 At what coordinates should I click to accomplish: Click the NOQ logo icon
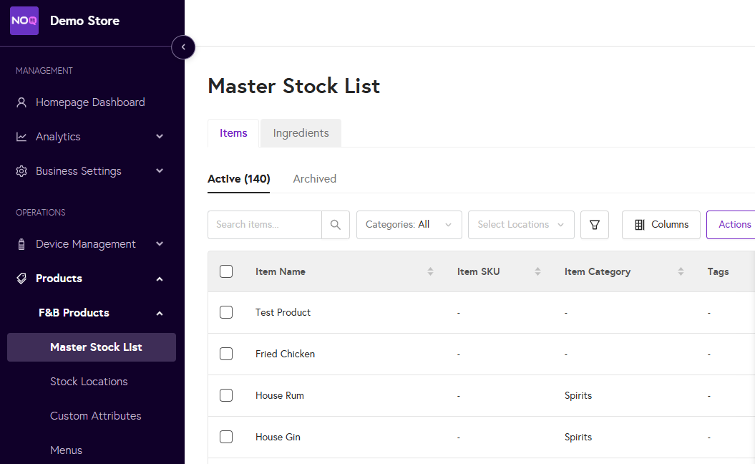[x=24, y=21]
